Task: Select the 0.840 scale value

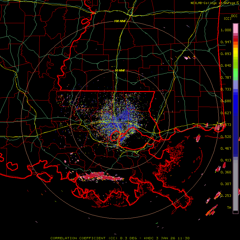Action: pyautogui.click(x=226, y=66)
